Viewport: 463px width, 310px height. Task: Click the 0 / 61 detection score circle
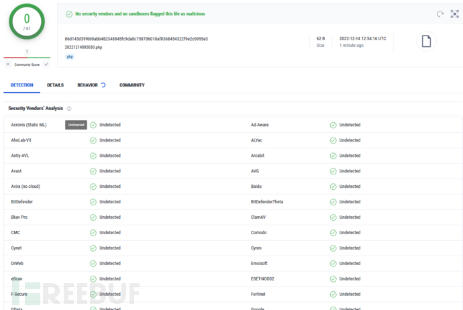27,22
